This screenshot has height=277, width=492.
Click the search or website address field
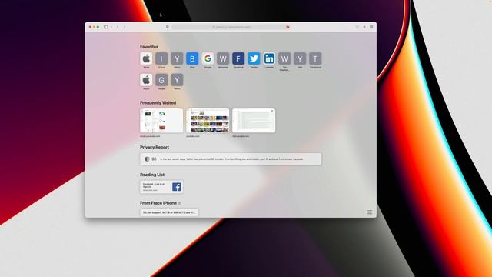coord(231,27)
